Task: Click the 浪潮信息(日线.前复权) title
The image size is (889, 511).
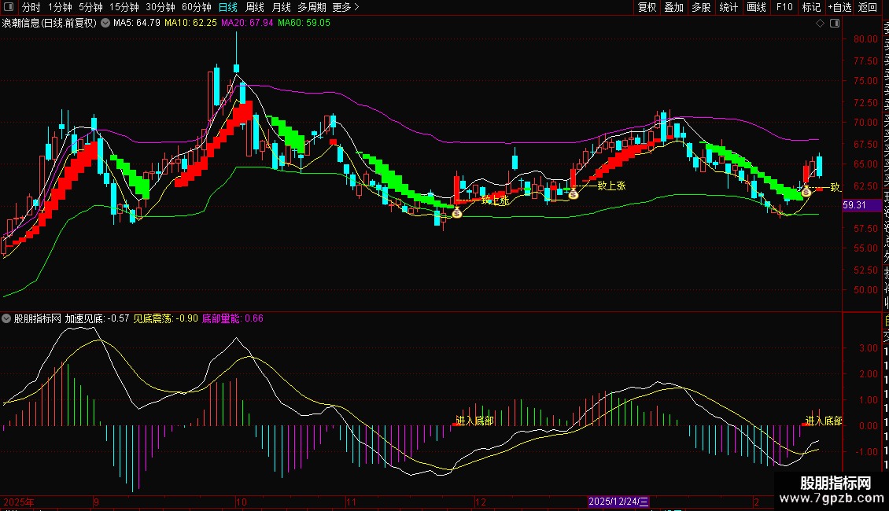Action: 50,24
